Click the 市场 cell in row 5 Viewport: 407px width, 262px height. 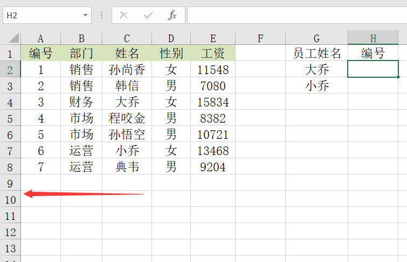[x=81, y=118]
